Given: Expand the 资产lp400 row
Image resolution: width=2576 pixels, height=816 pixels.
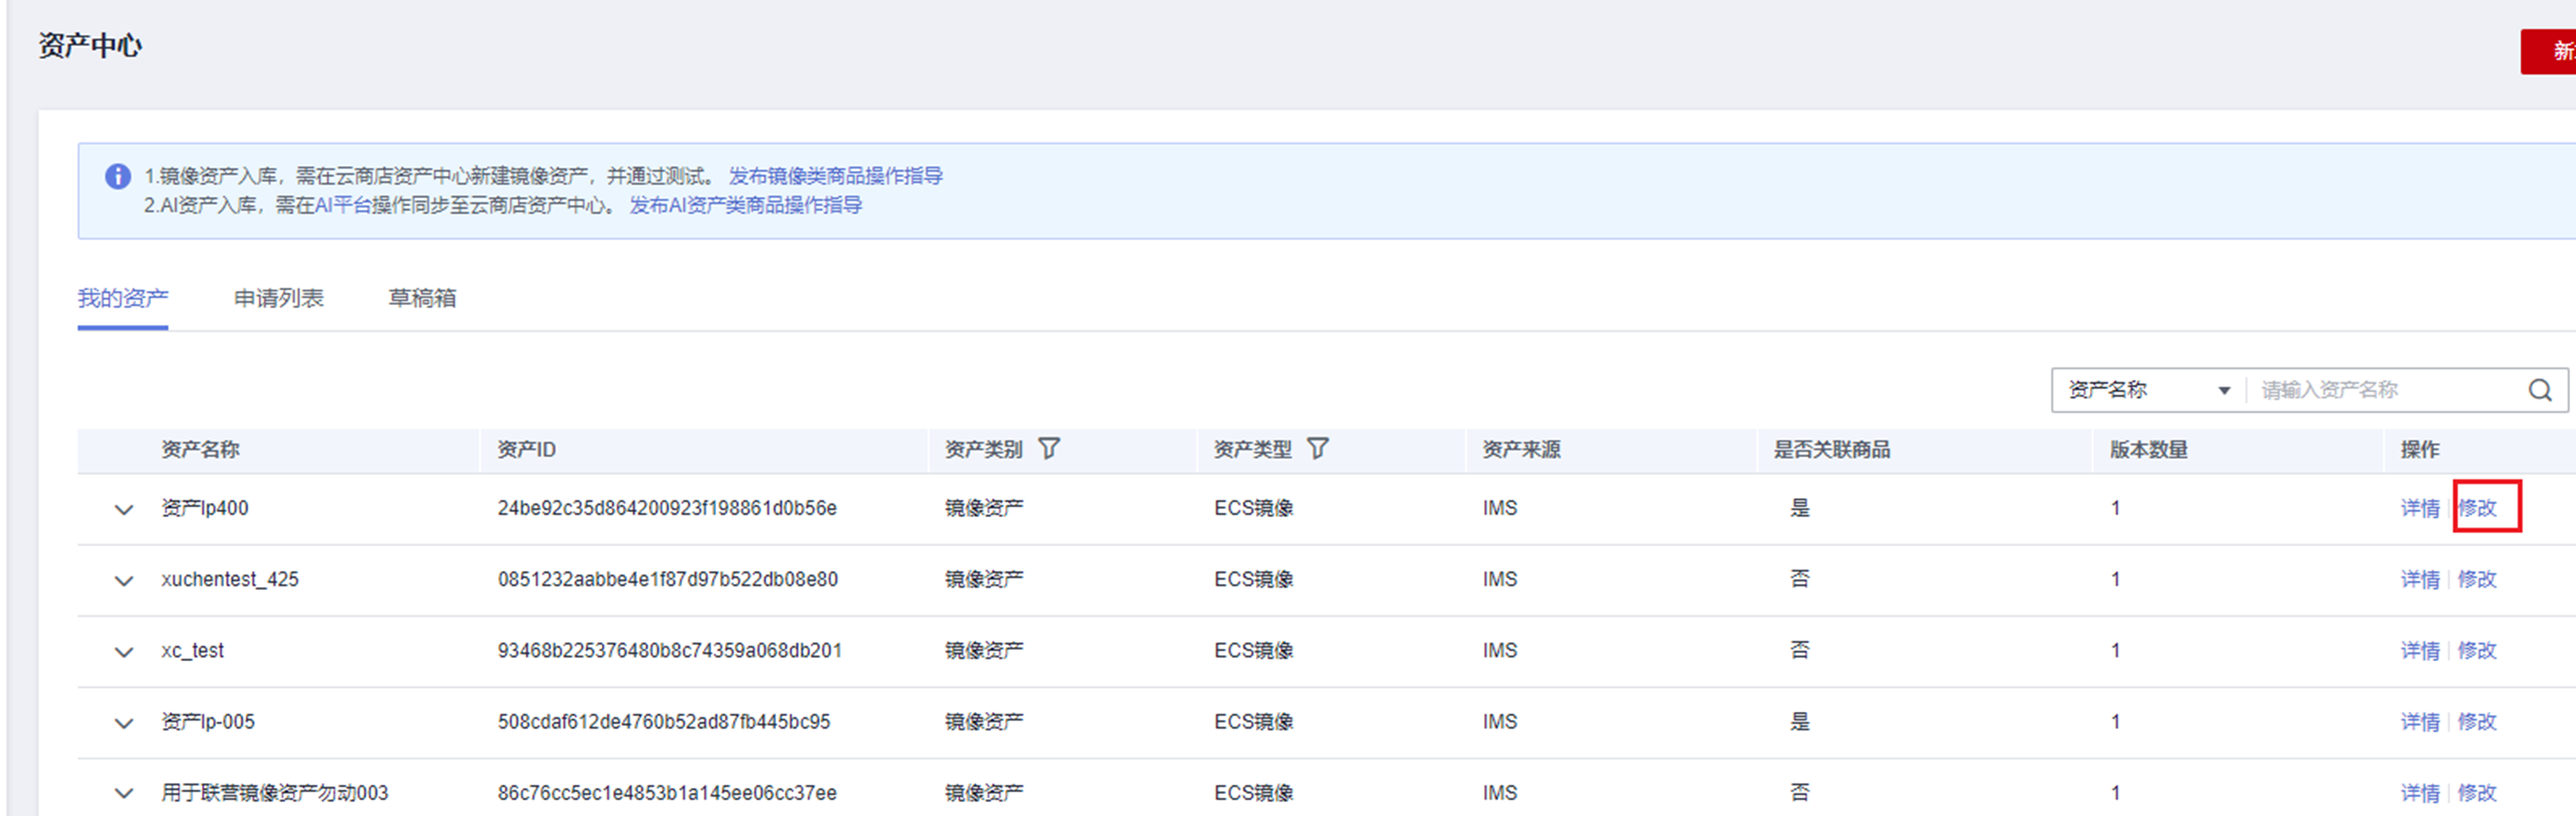Looking at the screenshot, I should (124, 510).
